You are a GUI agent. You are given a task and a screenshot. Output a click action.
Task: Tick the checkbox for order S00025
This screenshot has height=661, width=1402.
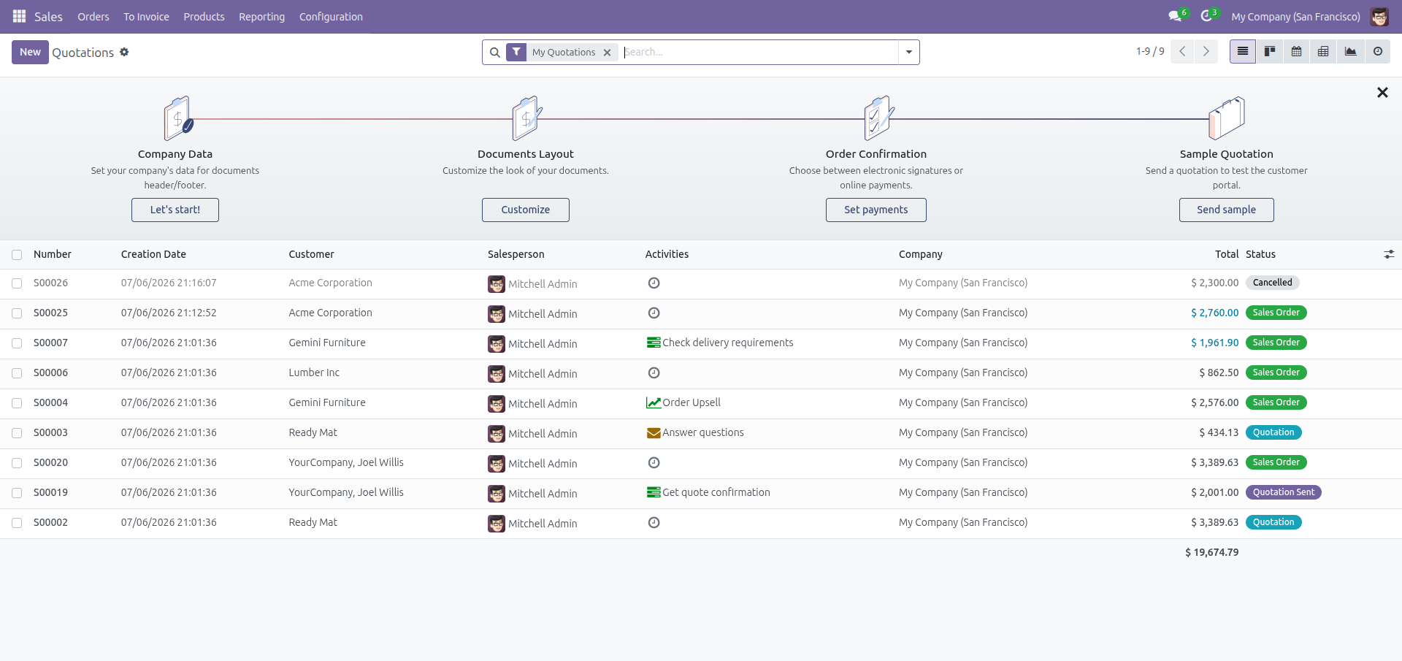point(17,313)
